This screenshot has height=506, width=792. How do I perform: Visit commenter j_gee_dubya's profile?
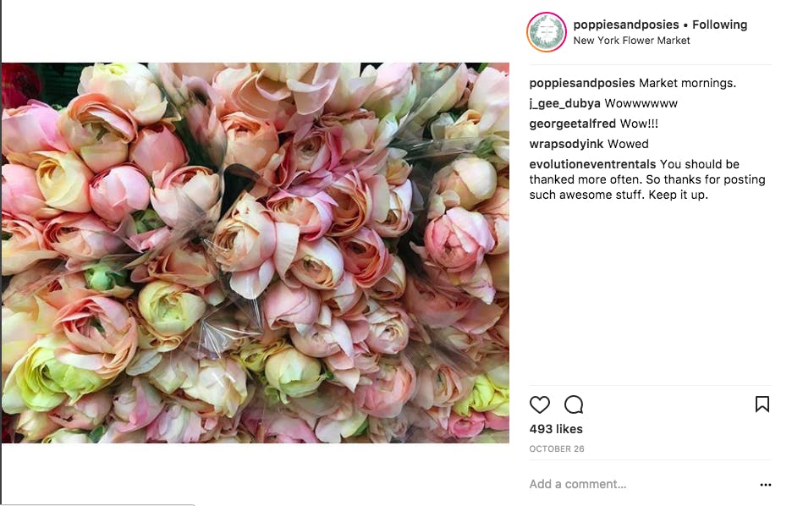(x=564, y=103)
